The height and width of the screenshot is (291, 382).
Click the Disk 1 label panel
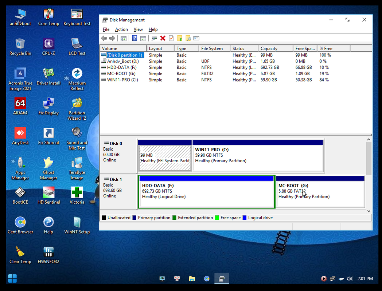coord(118,191)
